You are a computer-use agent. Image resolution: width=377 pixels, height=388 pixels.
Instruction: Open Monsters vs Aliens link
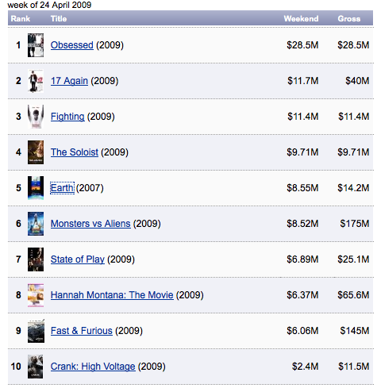pyautogui.click(x=90, y=224)
